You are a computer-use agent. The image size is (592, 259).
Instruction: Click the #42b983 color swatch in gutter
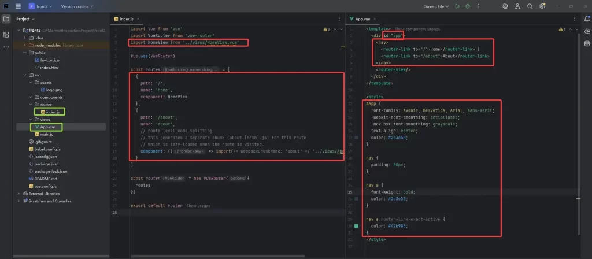click(357, 226)
